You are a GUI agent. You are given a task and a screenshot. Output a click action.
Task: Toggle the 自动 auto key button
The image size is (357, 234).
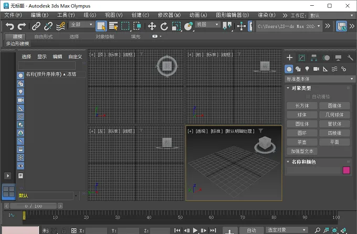[x=251, y=230]
